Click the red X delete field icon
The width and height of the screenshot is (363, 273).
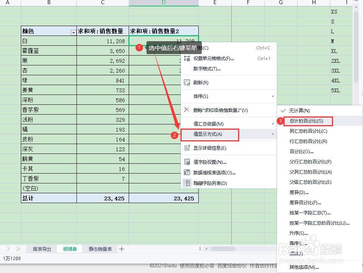[x=186, y=110]
